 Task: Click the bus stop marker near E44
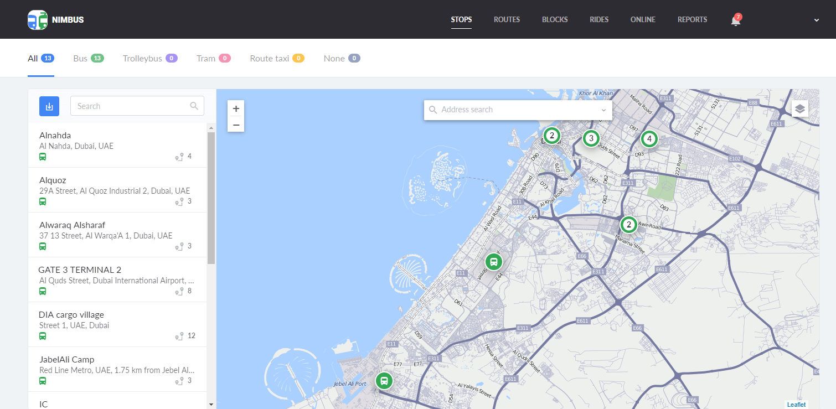(x=493, y=261)
